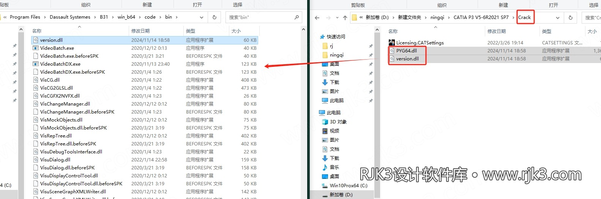This screenshot has width=601, height=199.
Task: Click the refresh button in the bin window
Action: [214, 17]
